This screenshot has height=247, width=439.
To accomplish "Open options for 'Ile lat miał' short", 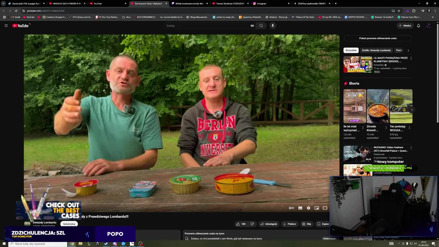I will pos(363,128).
